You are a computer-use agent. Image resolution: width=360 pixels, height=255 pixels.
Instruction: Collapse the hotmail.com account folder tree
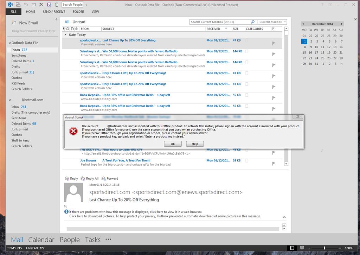[9, 100]
